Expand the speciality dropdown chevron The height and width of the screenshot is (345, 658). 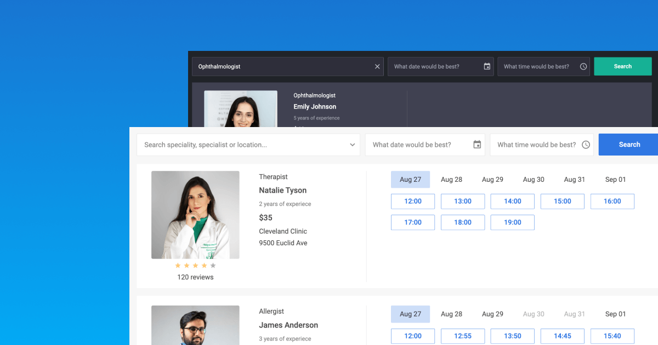[352, 144]
